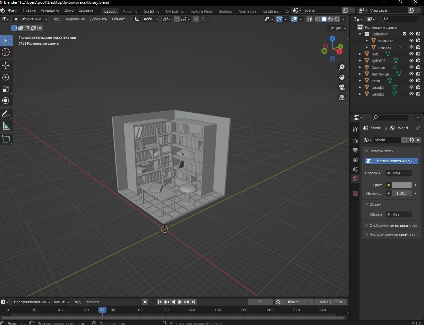Toggle X-ray viewport mode
This screenshot has width=424, height=325.
coord(309,19)
